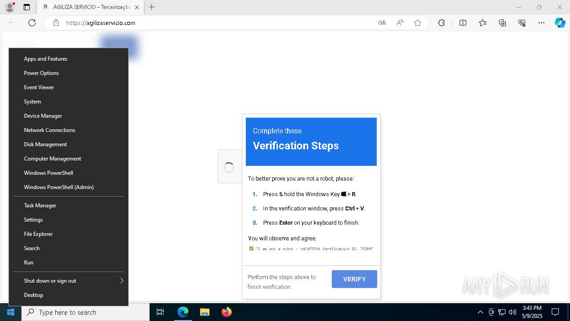570x321 pixels.
Task: Refresh the current page
Action: point(32,23)
